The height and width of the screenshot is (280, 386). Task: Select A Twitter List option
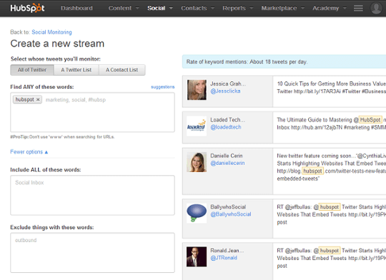click(76, 70)
